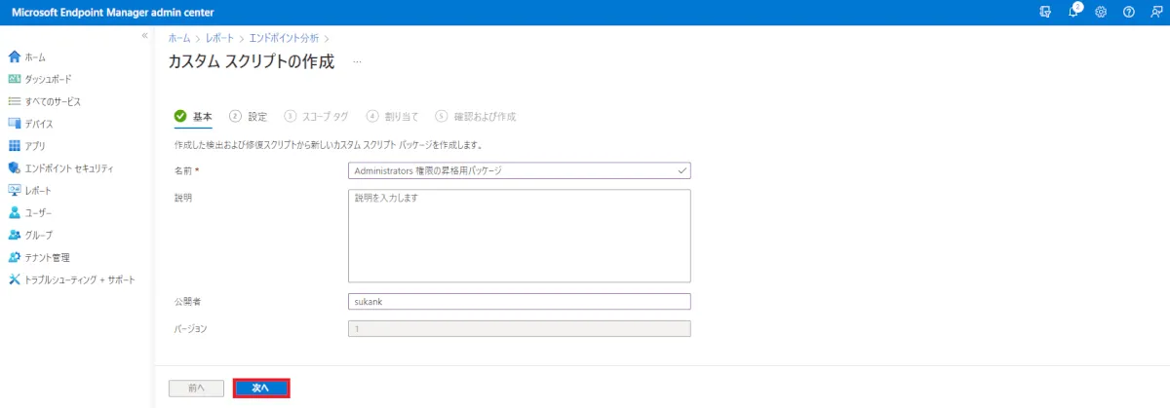Click the green check icon on 基本 step

(x=180, y=116)
